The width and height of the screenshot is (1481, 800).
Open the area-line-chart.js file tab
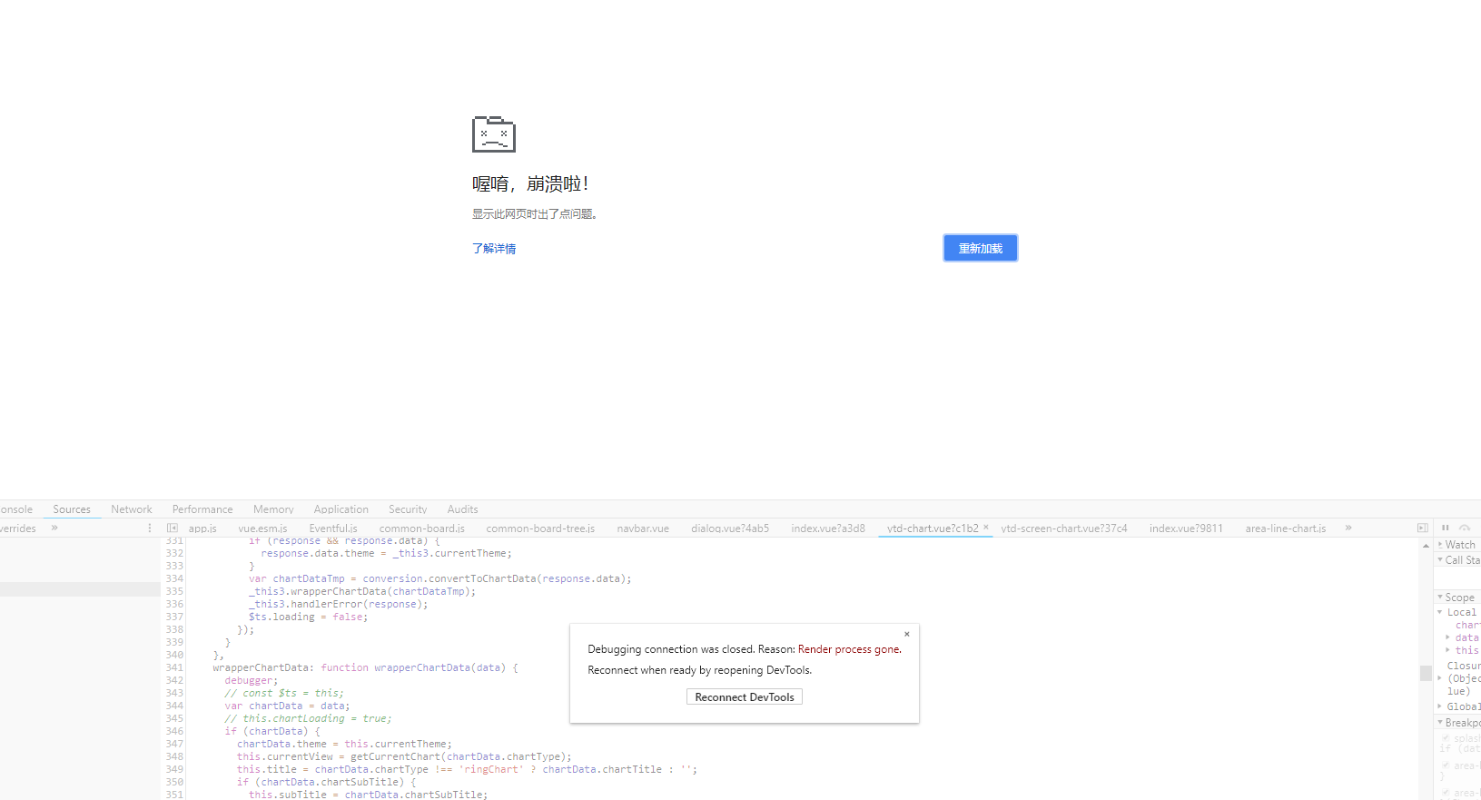[x=1286, y=528]
